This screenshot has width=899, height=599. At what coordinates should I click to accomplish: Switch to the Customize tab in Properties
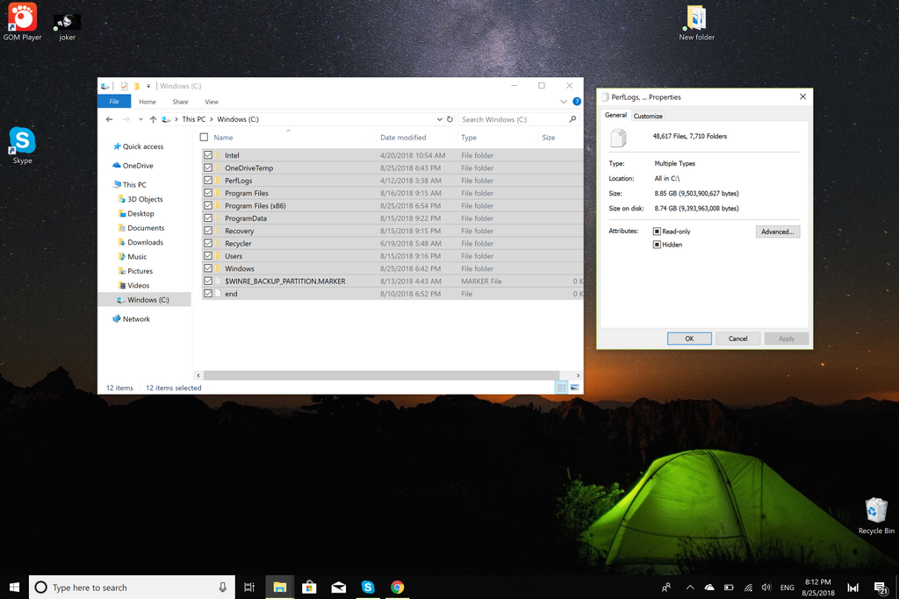pyautogui.click(x=648, y=116)
